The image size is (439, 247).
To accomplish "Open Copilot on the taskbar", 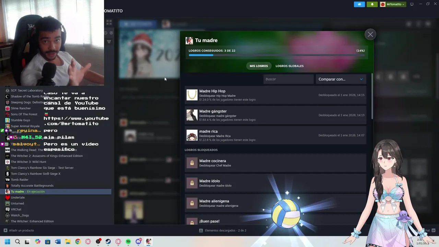I will [x=38, y=242].
